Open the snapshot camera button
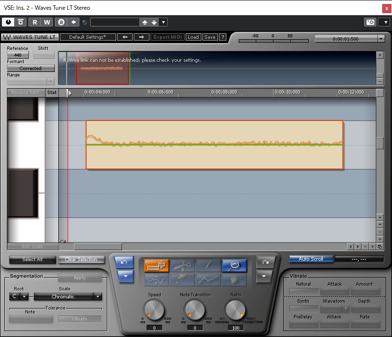392x337 pixels. 370,22
